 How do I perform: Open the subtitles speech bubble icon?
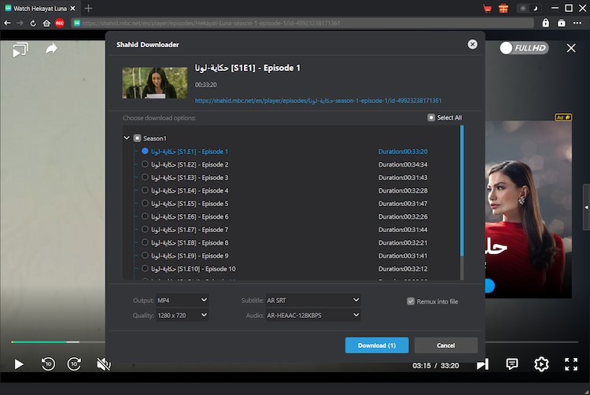click(512, 364)
